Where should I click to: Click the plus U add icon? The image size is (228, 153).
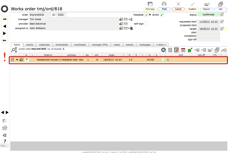[197, 50]
